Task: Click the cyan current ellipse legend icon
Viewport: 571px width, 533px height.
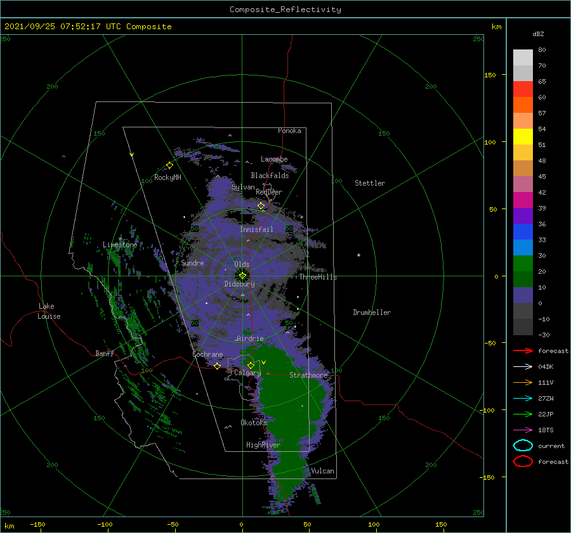Action: (x=523, y=446)
